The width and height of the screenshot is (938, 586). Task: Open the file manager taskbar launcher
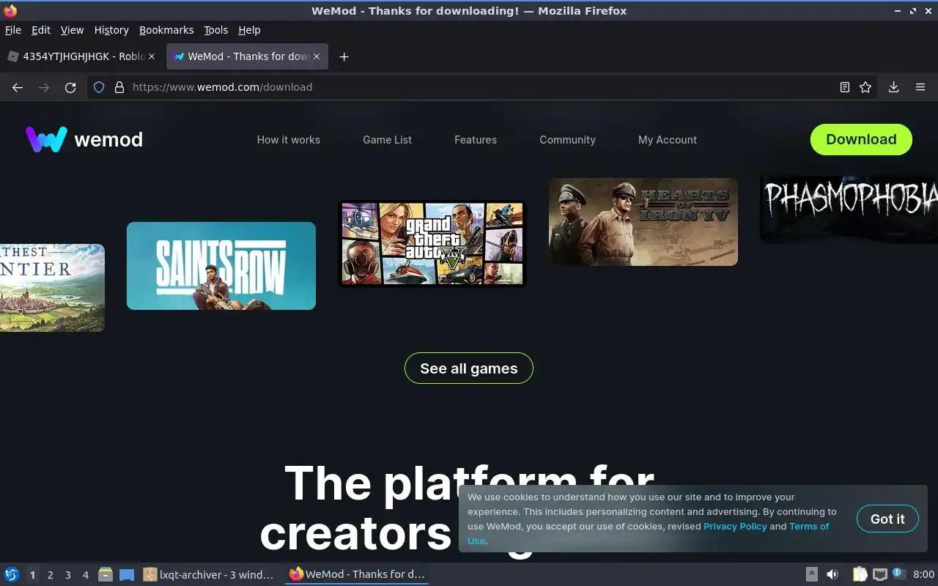(x=106, y=575)
